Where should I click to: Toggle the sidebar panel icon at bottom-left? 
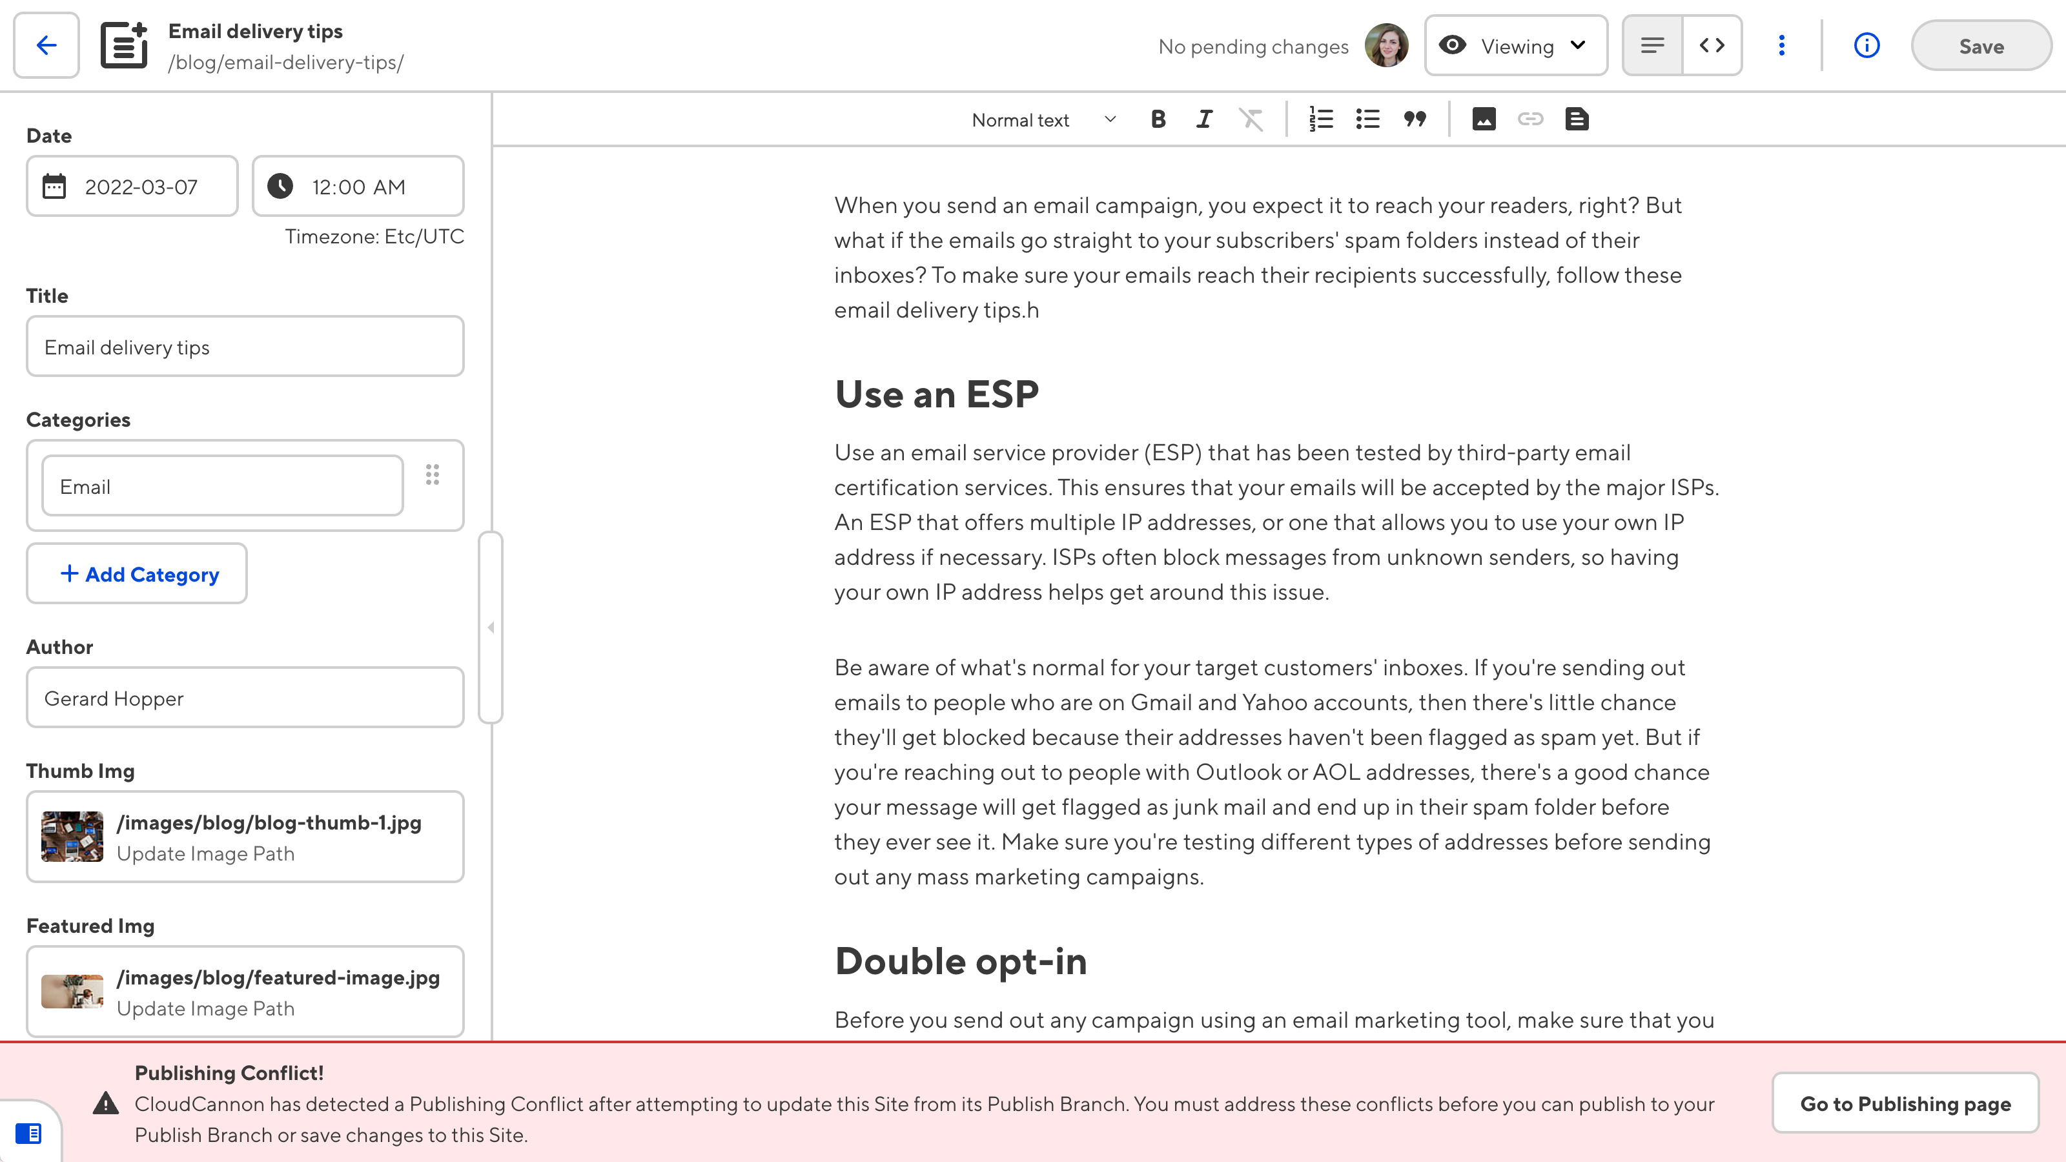point(29,1133)
